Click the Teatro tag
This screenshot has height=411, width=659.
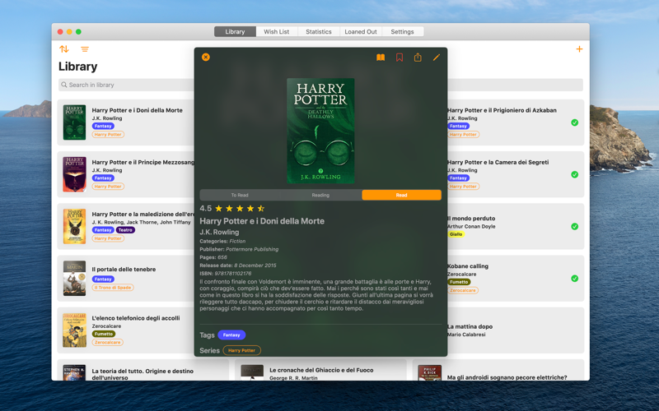(x=125, y=230)
